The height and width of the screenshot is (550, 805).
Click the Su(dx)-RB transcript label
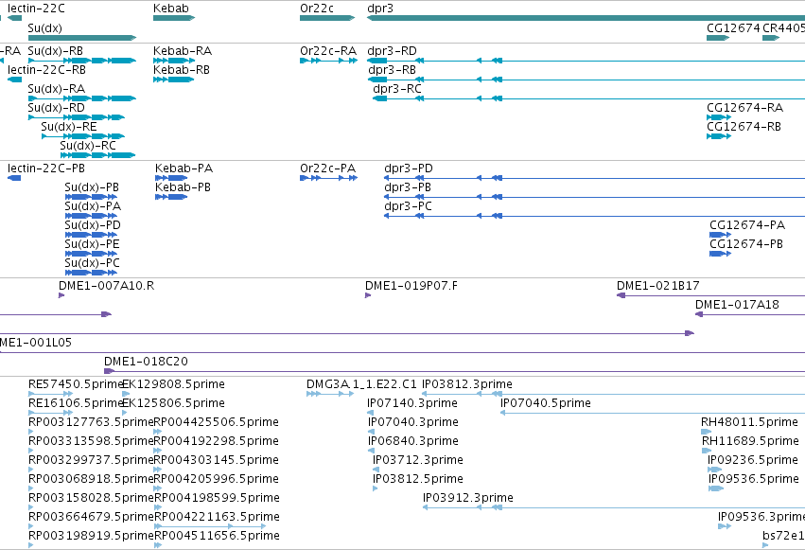point(56,51)
